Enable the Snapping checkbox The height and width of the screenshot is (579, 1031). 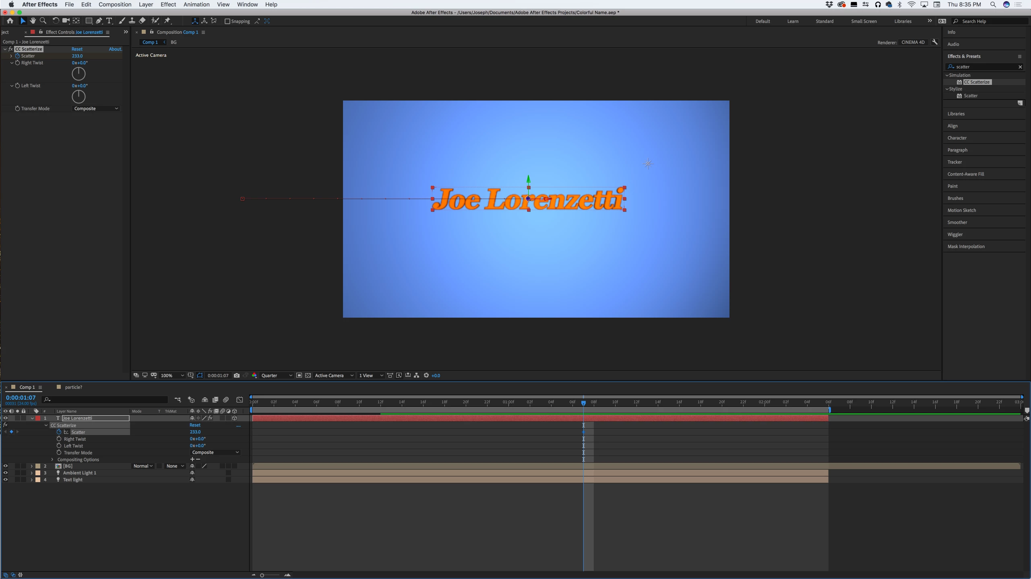click(x=227, y=21)
